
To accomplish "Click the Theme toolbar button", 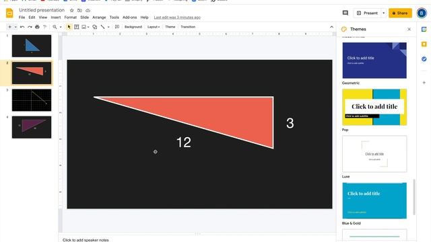I will click(170, 27).
